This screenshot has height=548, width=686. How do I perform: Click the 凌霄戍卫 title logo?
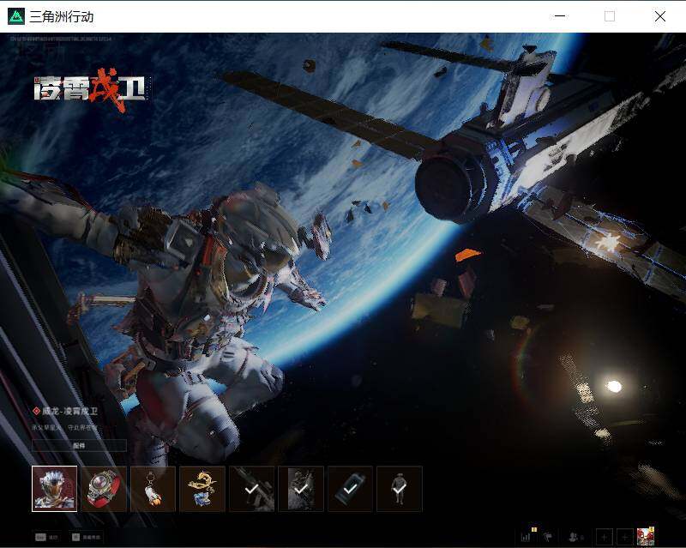click(x=90, y=89)
